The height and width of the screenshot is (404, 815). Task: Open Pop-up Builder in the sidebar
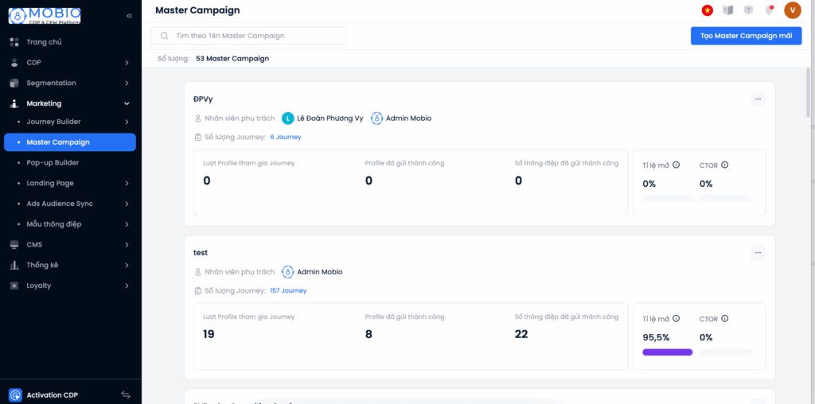[53, 163]
